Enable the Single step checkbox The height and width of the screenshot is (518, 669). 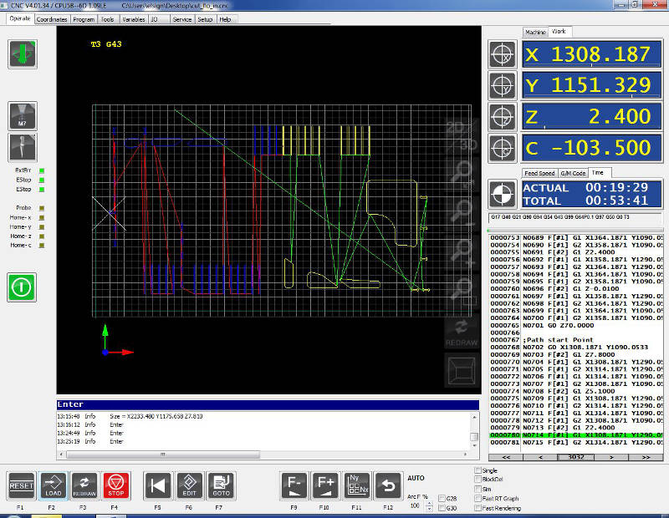click(477, 471)
